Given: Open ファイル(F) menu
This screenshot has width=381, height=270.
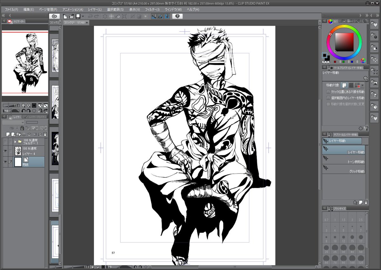Looking at the screenshot, I should click(x=11, y=10).
